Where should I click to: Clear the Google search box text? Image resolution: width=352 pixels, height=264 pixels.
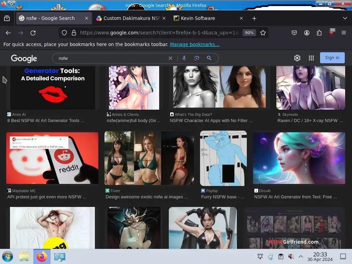(x=170, y=58)
